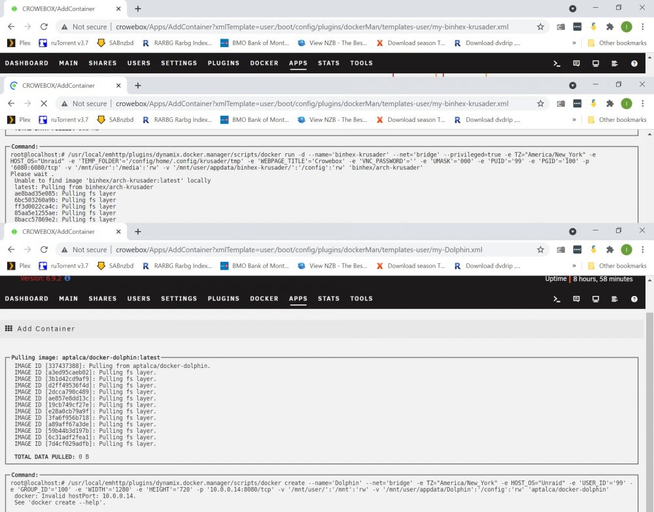
Task: Open SETTINGS in the top window's Unraid menu
Action: point(179,63)
